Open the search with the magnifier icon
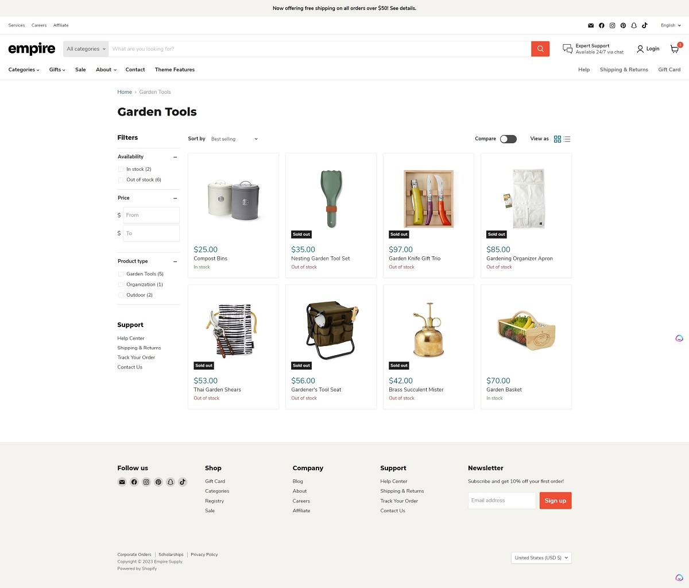Screen dimensions: 689x588 pyautogui.click(x=539, y=49)
